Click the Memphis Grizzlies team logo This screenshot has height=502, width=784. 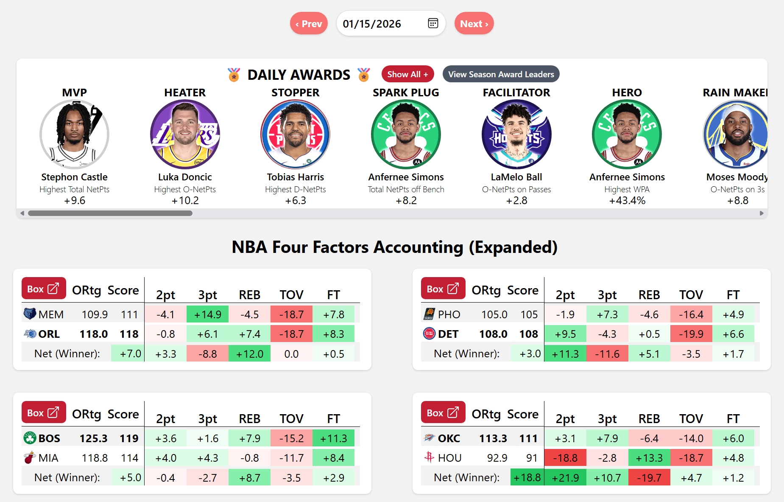pos(30,314)
